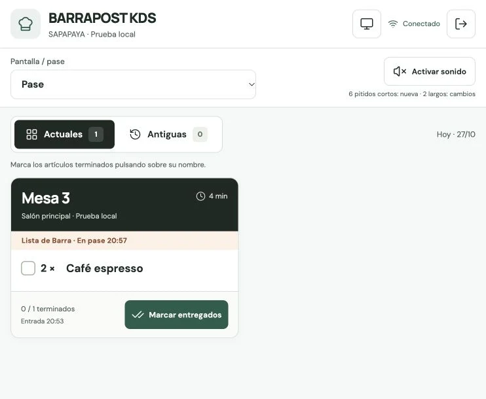The height and width of the screenshot is (399, 486).
Task: Click the 4 min elapsed time label
Action: pyautogui.click(x=218, y=196)
